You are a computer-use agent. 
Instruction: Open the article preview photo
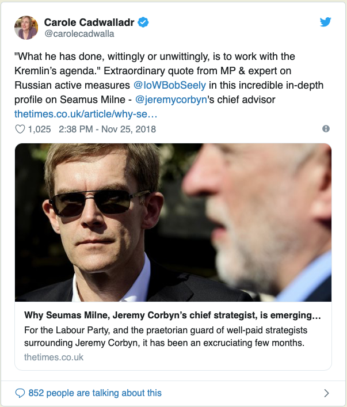[173, 222]
